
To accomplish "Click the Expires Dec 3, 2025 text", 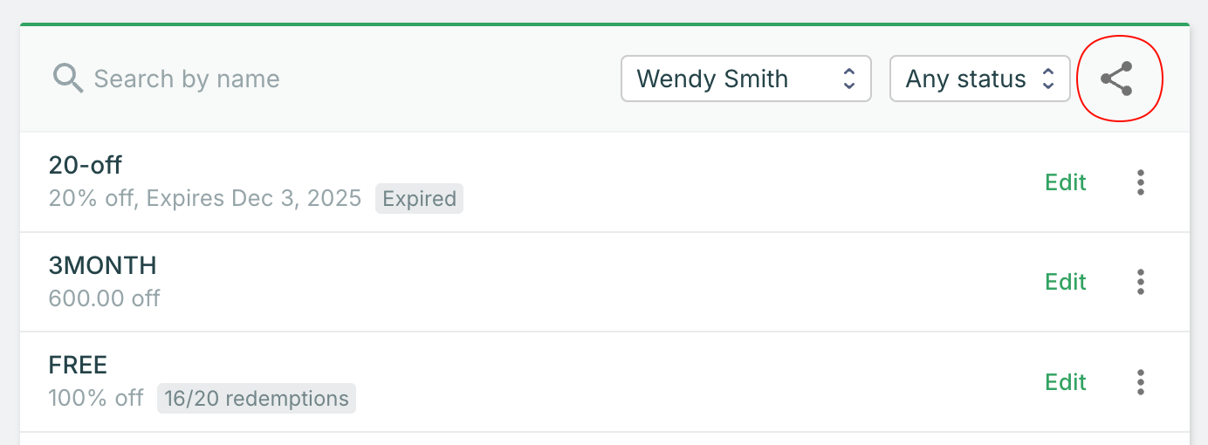I will [x=253, y=199].
